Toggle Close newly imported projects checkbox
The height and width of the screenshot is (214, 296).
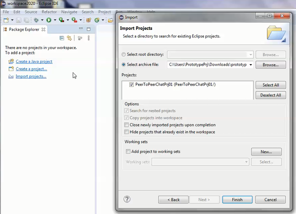(x=127, y=125)
